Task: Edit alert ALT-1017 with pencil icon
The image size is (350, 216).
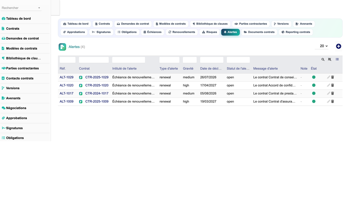Action: 328,94
